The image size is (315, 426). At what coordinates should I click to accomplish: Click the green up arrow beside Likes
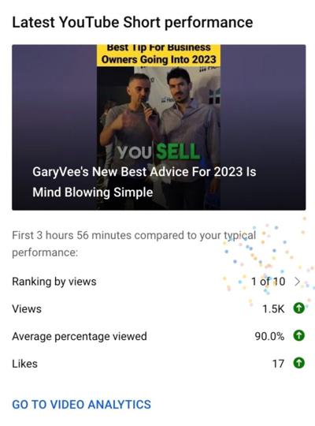[298, 363]
